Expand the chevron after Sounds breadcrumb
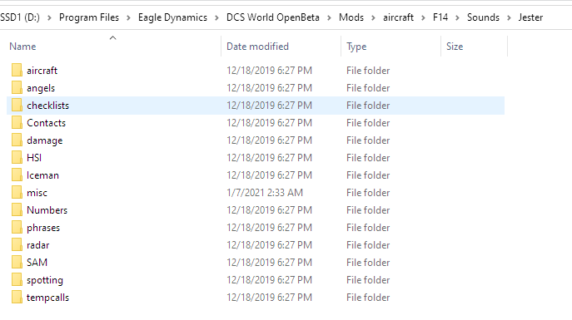The image size is (572, 320). (509, 17)
